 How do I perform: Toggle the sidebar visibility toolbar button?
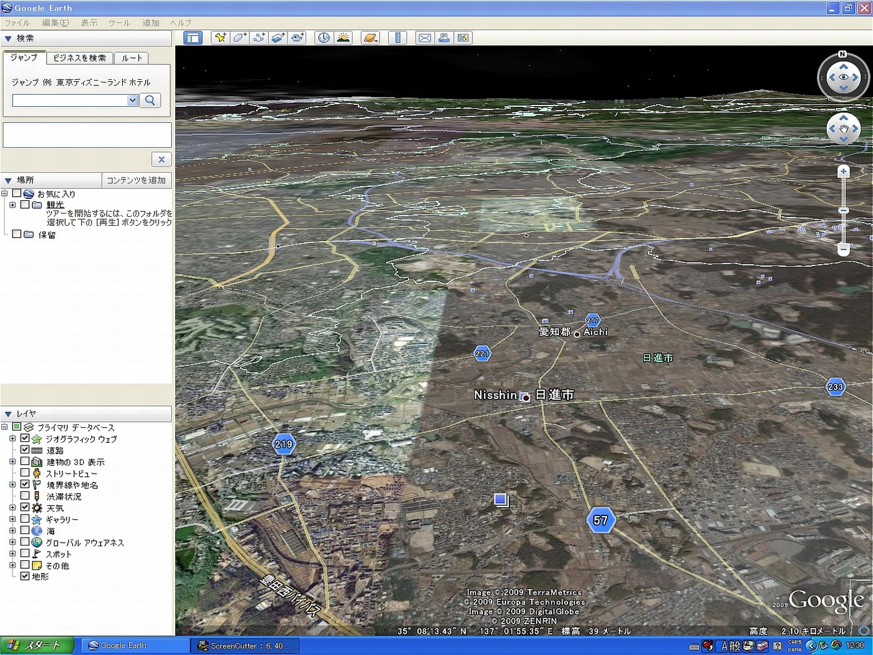193,38
